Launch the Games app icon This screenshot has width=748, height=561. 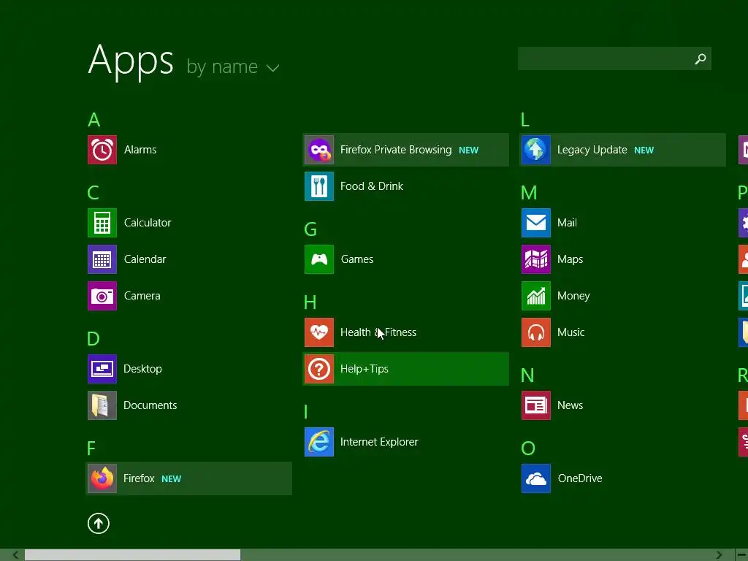[319, 259]
